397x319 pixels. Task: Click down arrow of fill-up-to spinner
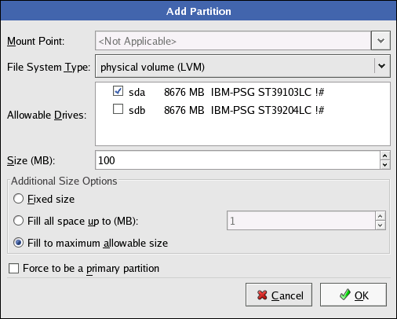tap(381, 225)
